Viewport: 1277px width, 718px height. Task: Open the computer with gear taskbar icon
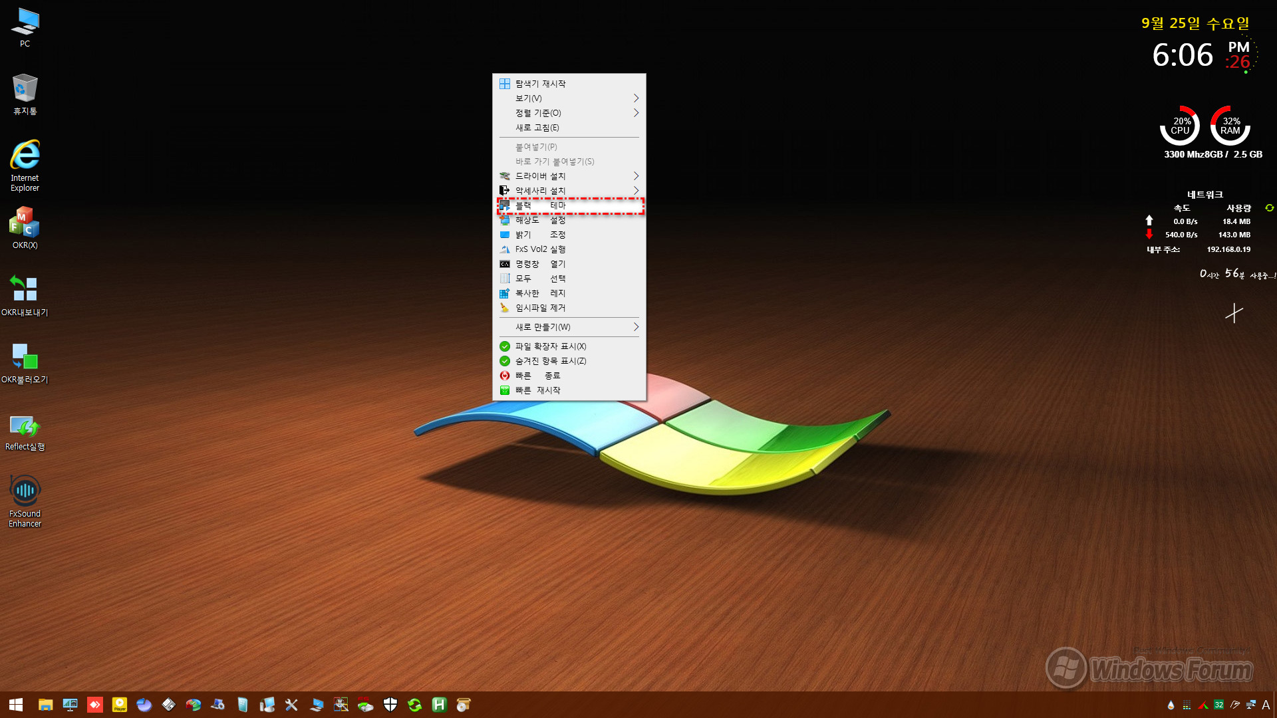click(x=217, y=705)
